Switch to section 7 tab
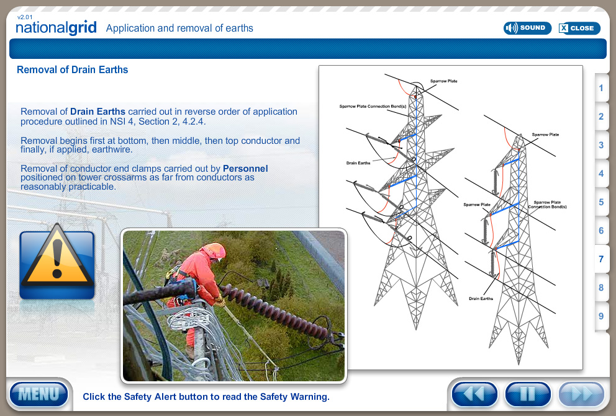This screenshot has height=416, width=616. [x=600, y=259]
